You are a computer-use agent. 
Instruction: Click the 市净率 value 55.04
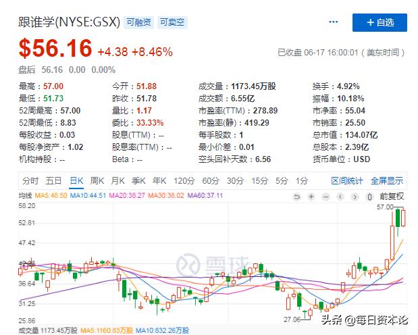pos(355,110)
